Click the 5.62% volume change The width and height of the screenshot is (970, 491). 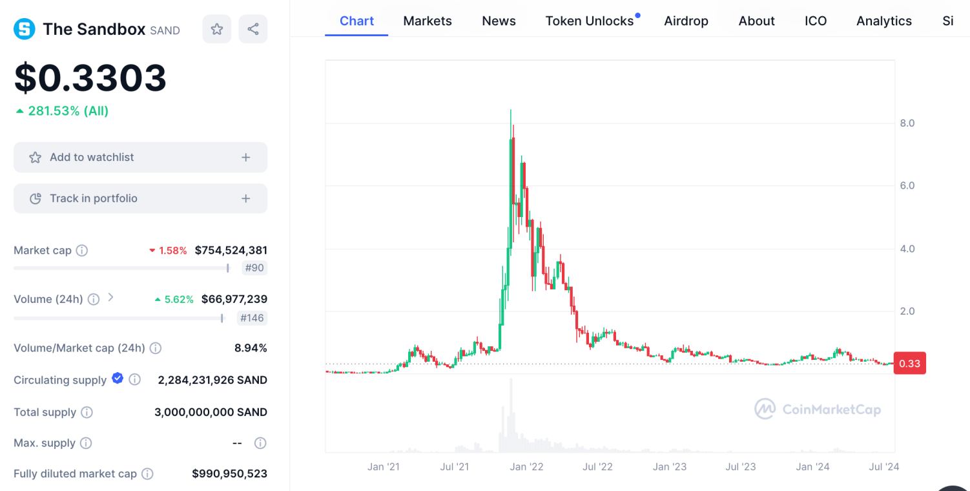174,299
